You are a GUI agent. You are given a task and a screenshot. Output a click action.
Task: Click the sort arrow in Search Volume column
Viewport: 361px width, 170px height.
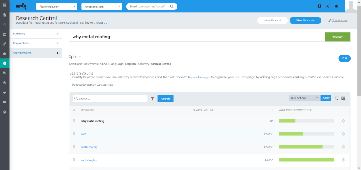tap(273, 110)
